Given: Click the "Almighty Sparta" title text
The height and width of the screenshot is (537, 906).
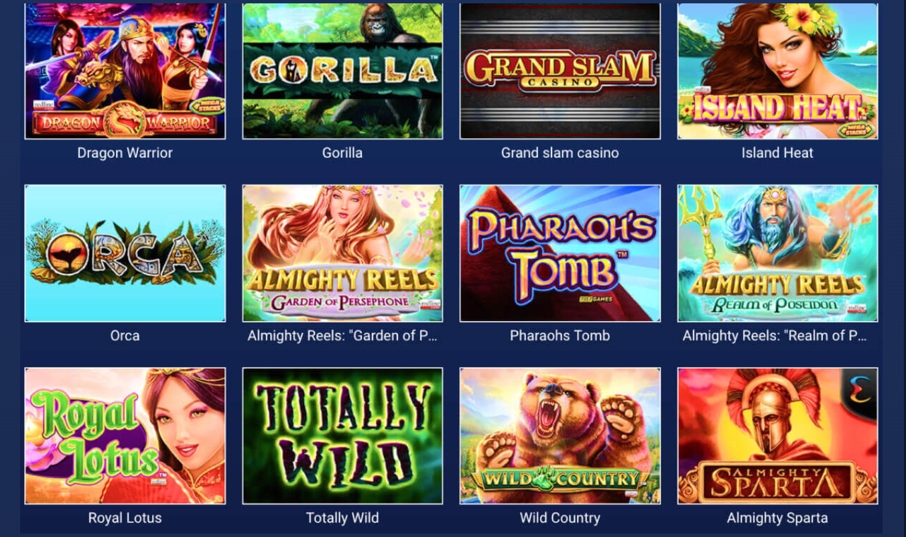Looking at the screenshot, I should (x=777, y=518).
